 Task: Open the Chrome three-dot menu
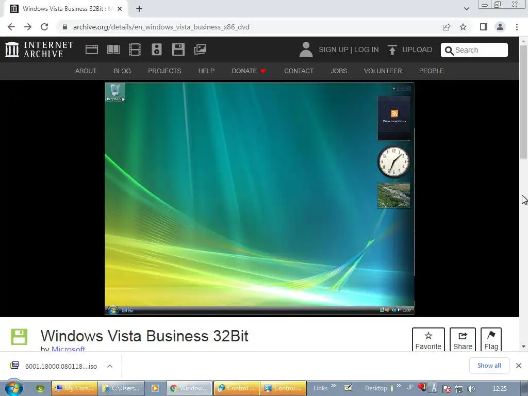coord(517,27)
